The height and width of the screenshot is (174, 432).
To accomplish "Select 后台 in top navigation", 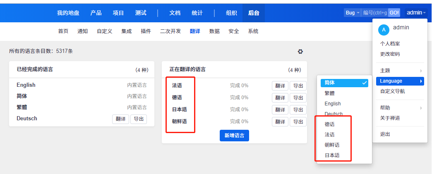I will (254, 13).
